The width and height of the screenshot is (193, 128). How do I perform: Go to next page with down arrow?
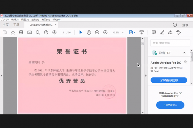tap(54, 32)
